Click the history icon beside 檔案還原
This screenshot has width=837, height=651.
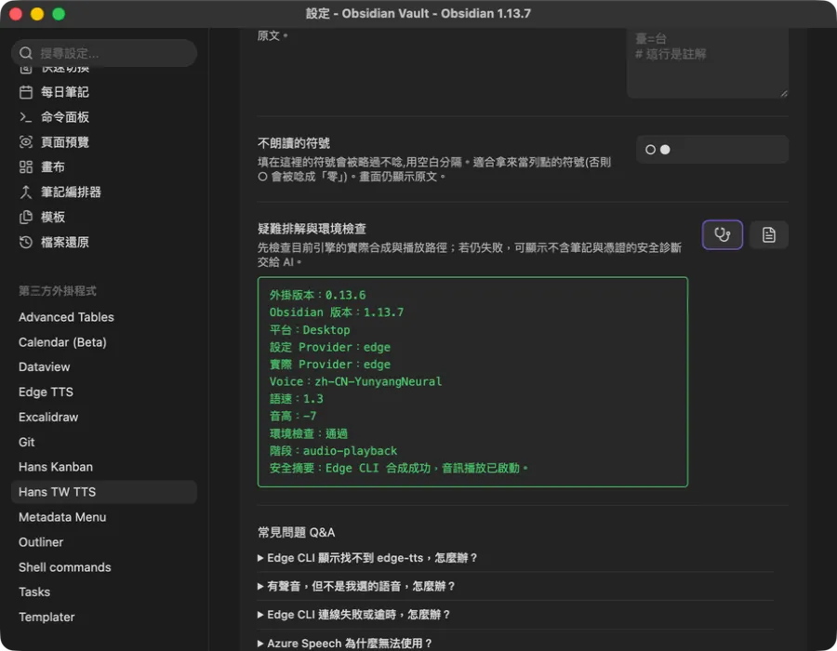tap(26, 242)
